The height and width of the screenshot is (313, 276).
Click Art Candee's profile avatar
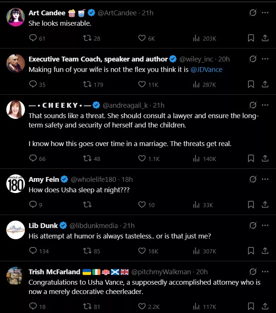pos(16,17)
